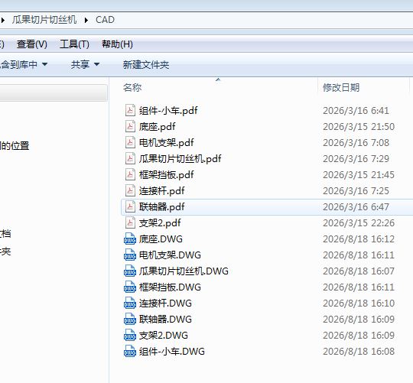
Task: Click date 2026/8/18 16:12
Action: coord(359,239)
